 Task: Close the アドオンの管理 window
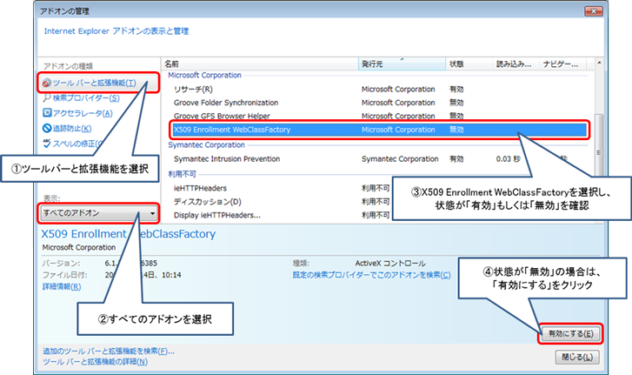(593, 11)
